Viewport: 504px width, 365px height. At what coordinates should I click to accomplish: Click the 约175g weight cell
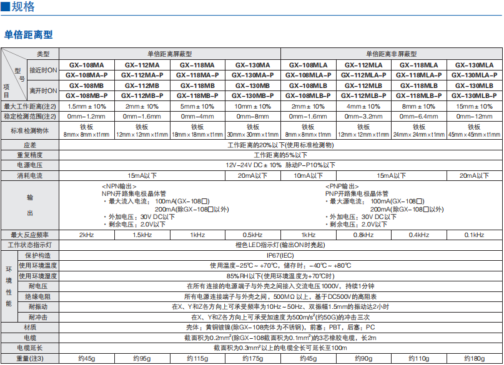(253, 358)
